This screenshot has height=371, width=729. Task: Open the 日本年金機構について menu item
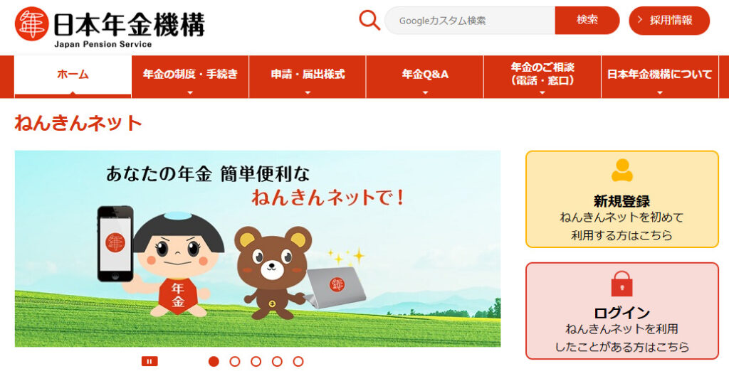660,77
